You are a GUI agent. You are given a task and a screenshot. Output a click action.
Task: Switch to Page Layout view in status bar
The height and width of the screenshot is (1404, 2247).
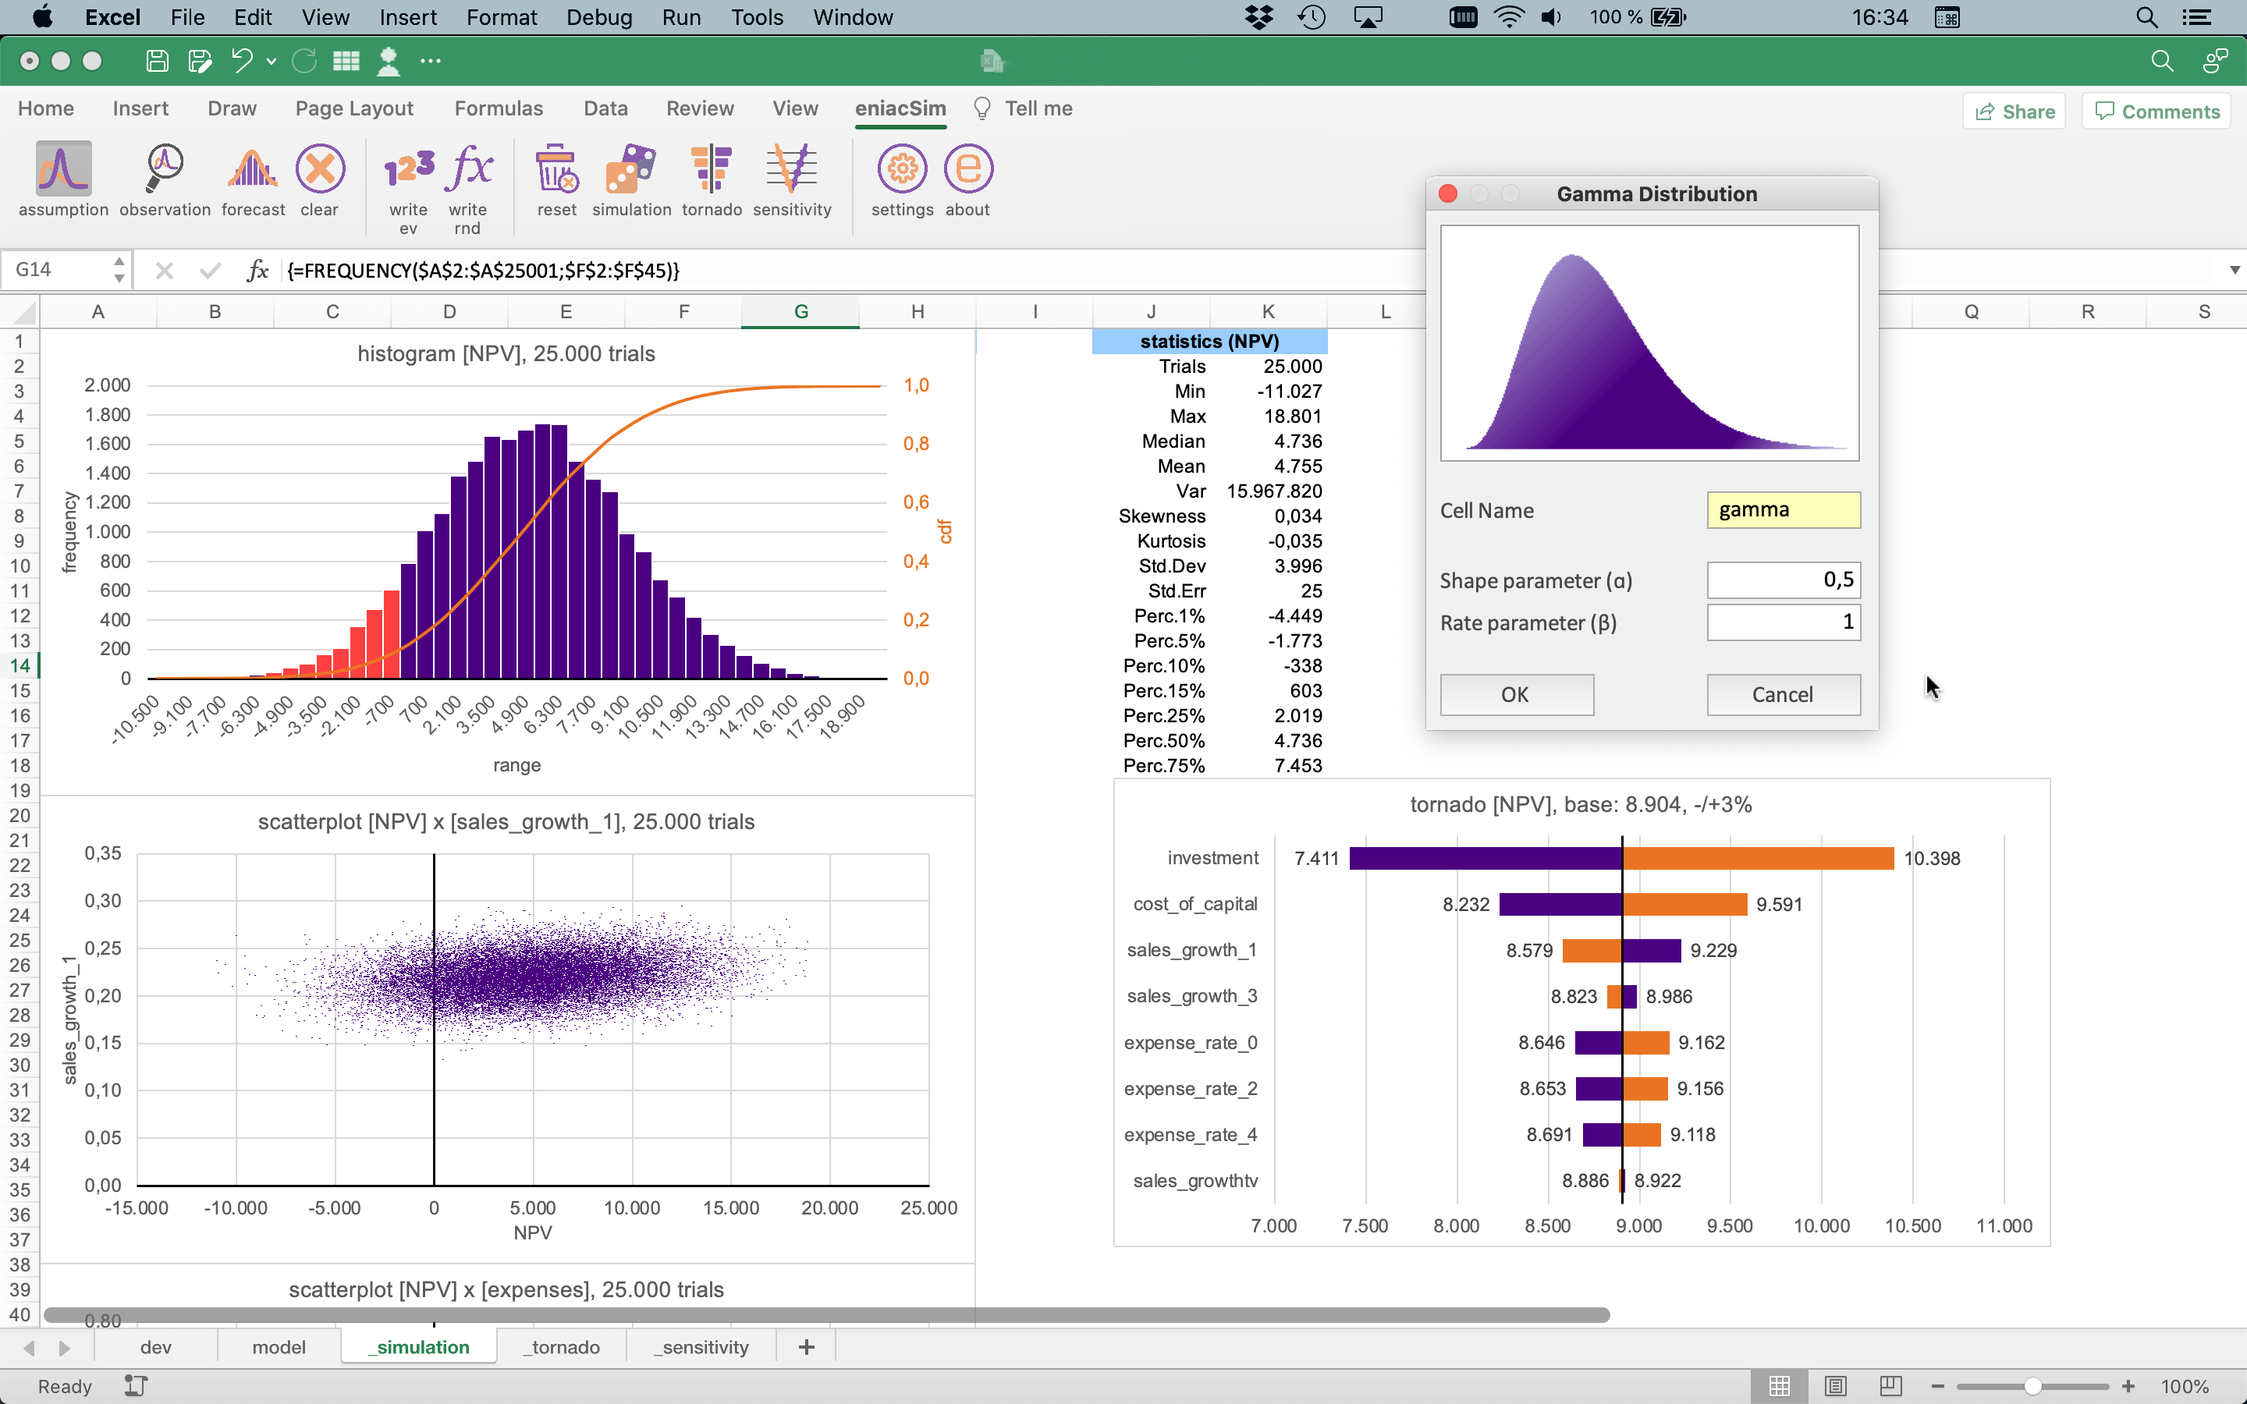point(1835,1386)
